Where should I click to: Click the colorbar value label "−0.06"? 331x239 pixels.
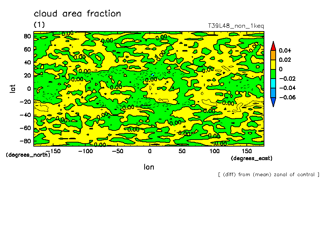tap(287, 97)
